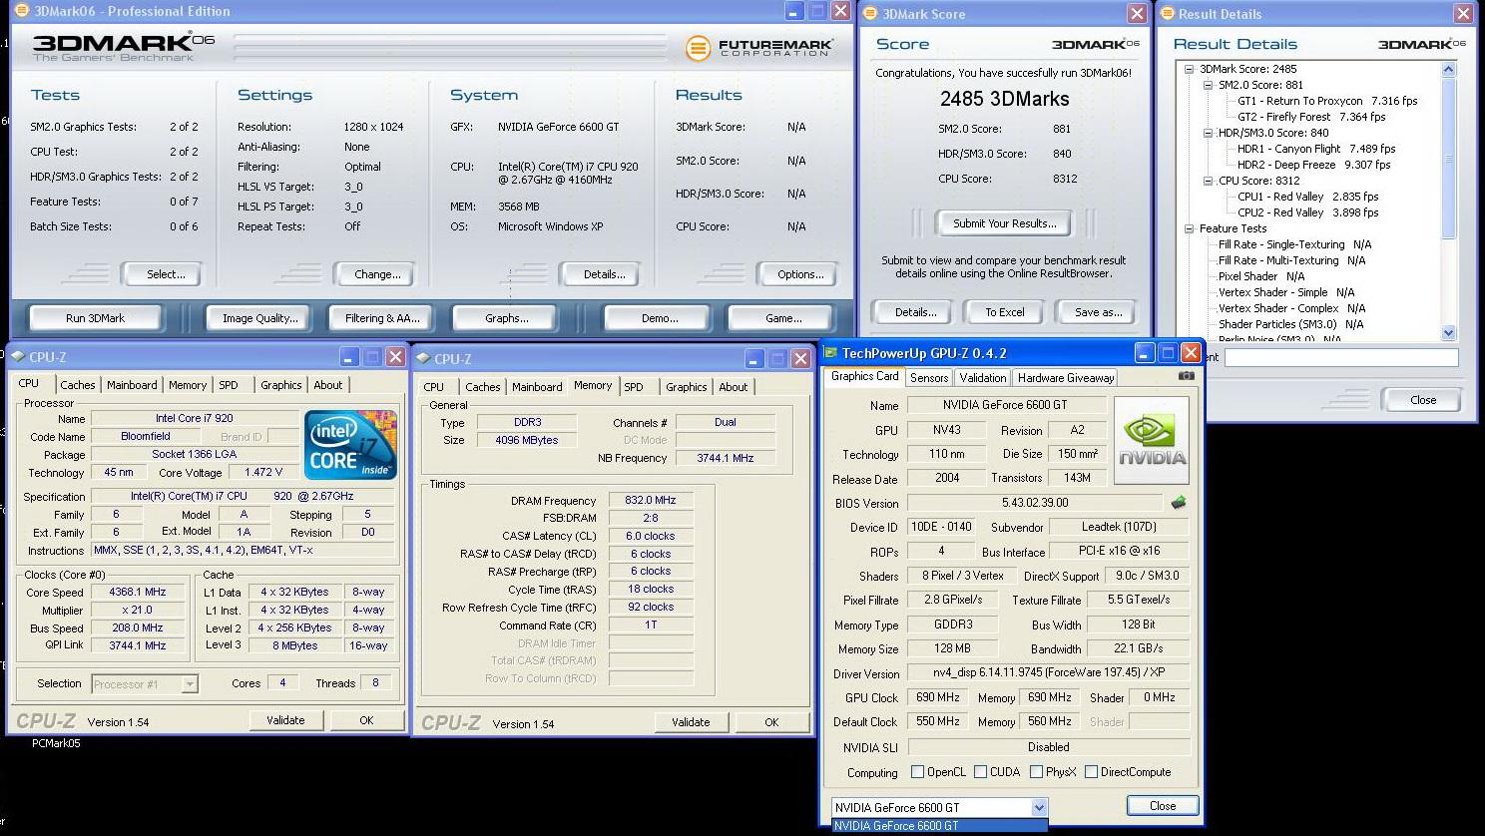Screen dimensions: 1485x836
Task: Collapse the CPU Score: 8312 node
Action: (1208, 181)
